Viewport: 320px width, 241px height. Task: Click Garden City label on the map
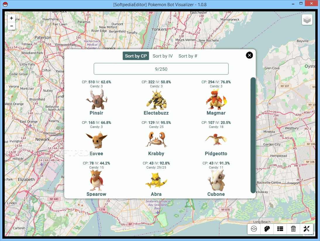click(x=272, y=144)
